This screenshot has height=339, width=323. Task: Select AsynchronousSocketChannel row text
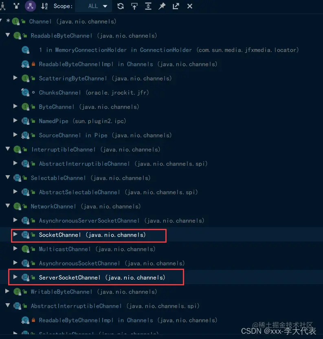(x=112, y=263)
